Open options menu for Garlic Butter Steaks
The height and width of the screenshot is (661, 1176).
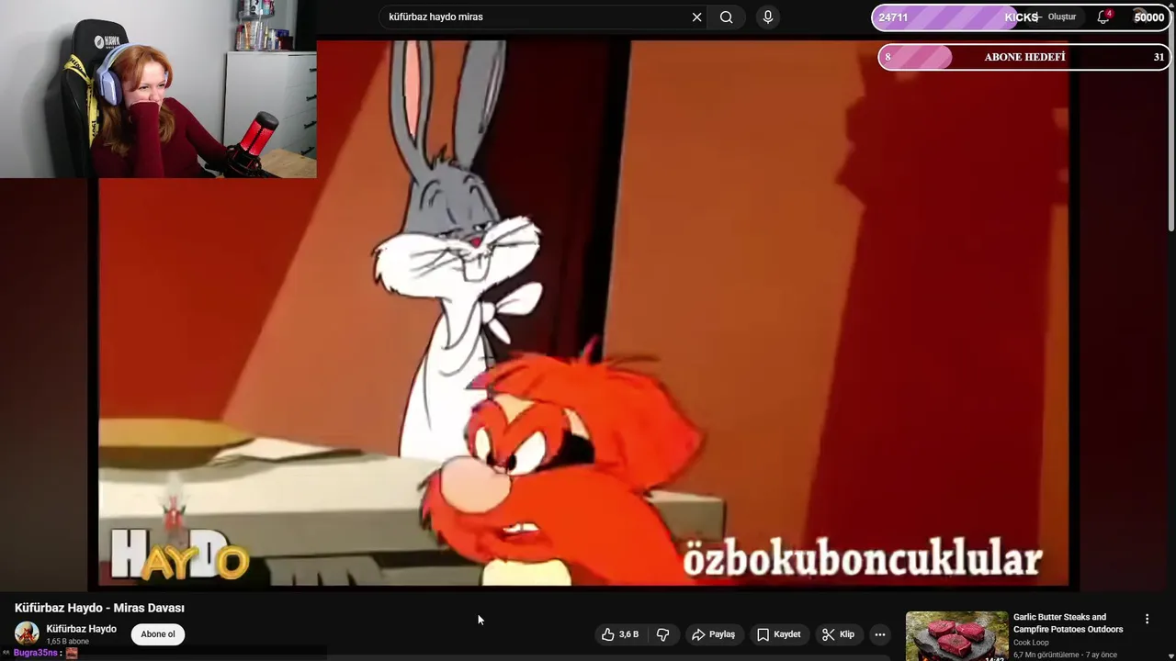1147,619
